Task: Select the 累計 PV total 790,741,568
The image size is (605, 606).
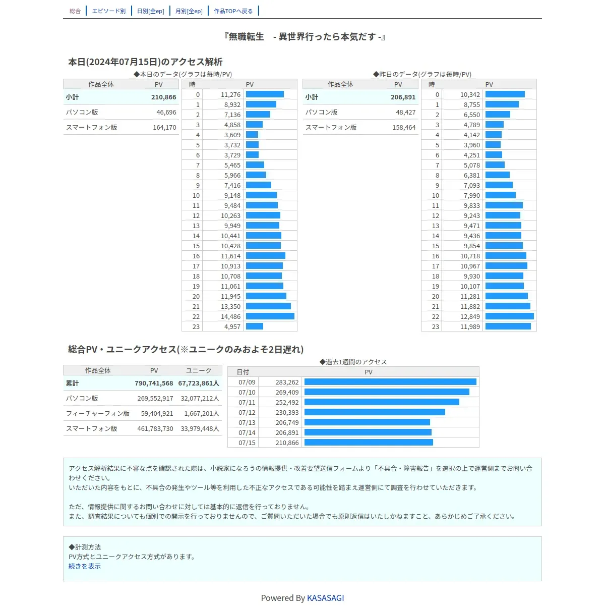Action: pos(154,383)
